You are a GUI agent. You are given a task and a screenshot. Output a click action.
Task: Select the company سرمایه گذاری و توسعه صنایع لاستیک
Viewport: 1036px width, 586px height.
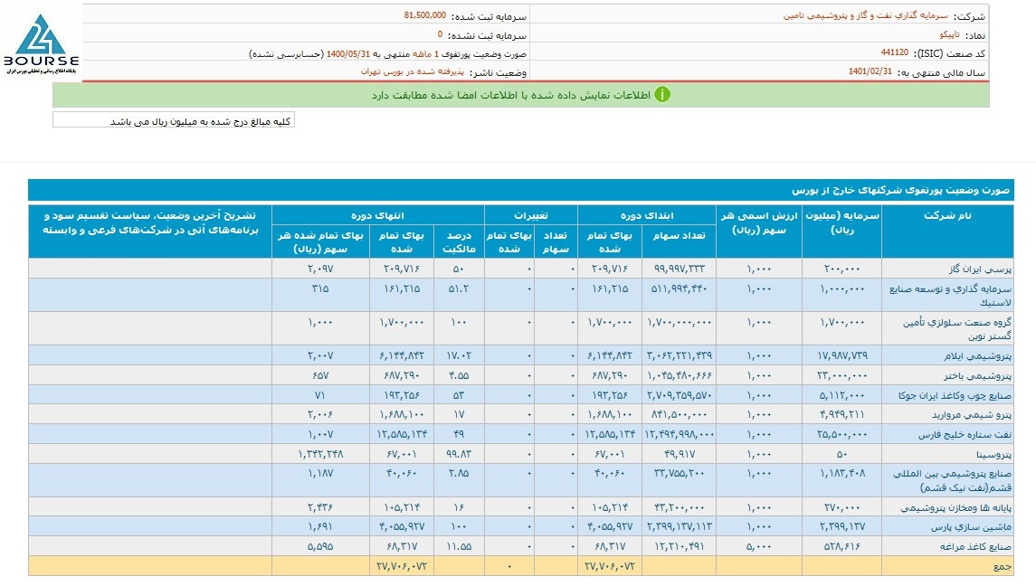pos(950,296)
